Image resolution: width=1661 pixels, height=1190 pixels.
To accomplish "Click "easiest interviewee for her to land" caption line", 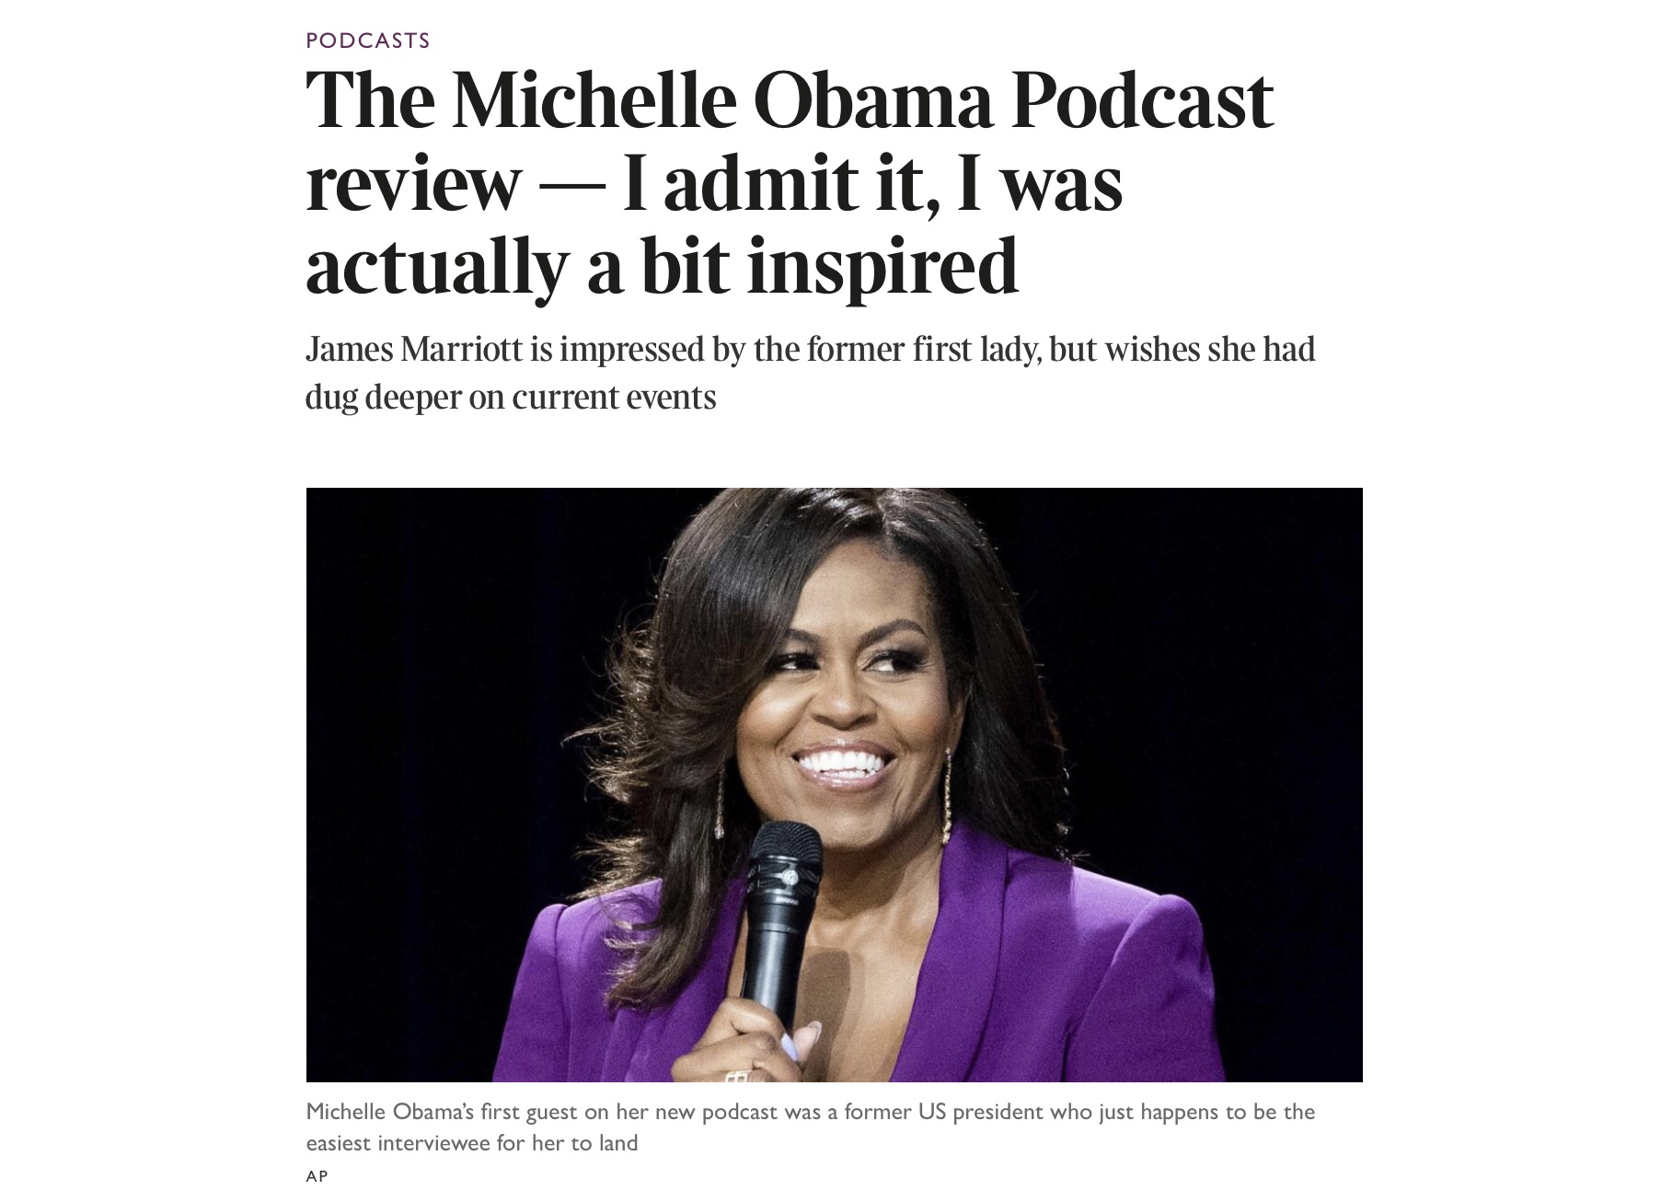I will pos(471,1143).
